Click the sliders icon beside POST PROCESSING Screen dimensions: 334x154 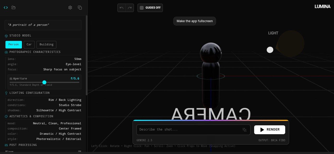pos(6,145)
